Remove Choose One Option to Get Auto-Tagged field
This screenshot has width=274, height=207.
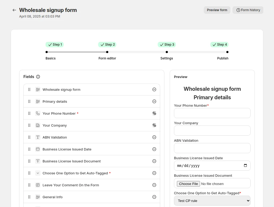tap(154, 173)
